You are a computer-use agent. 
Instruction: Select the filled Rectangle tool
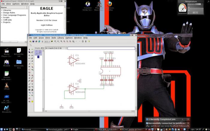tap(29, 90)
